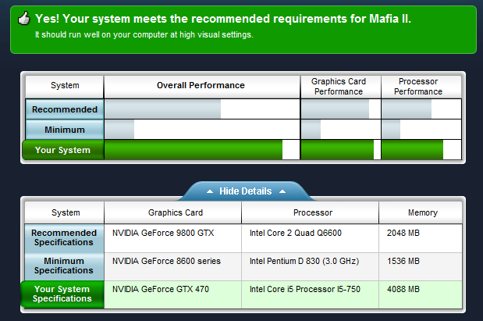
Task: Select the Recommended Specifications row label
Action: pyautogui.click(x=64, y=237)
